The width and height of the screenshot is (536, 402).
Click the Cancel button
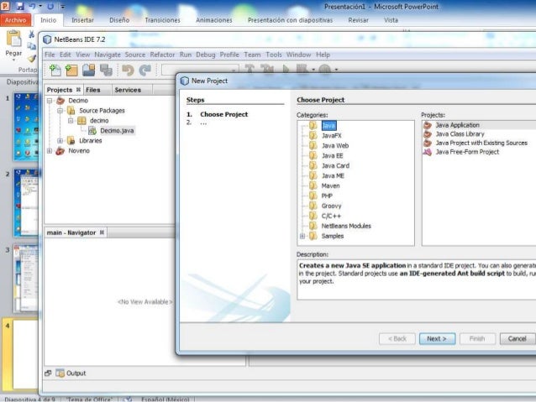518,339
